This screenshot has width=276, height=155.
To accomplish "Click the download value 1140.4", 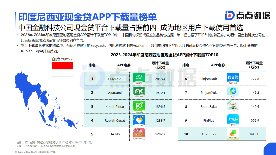I will tap(254, 107).
